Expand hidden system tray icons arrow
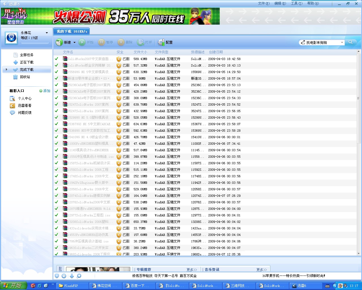Image resolution: width=362 pixels, height=290 pixels. pyautogui.click(x=335, y=286)
